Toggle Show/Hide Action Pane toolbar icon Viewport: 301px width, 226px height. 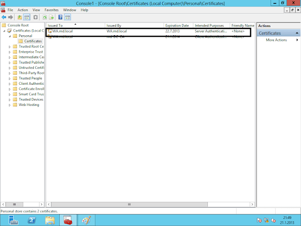click(x=68, y=17)
